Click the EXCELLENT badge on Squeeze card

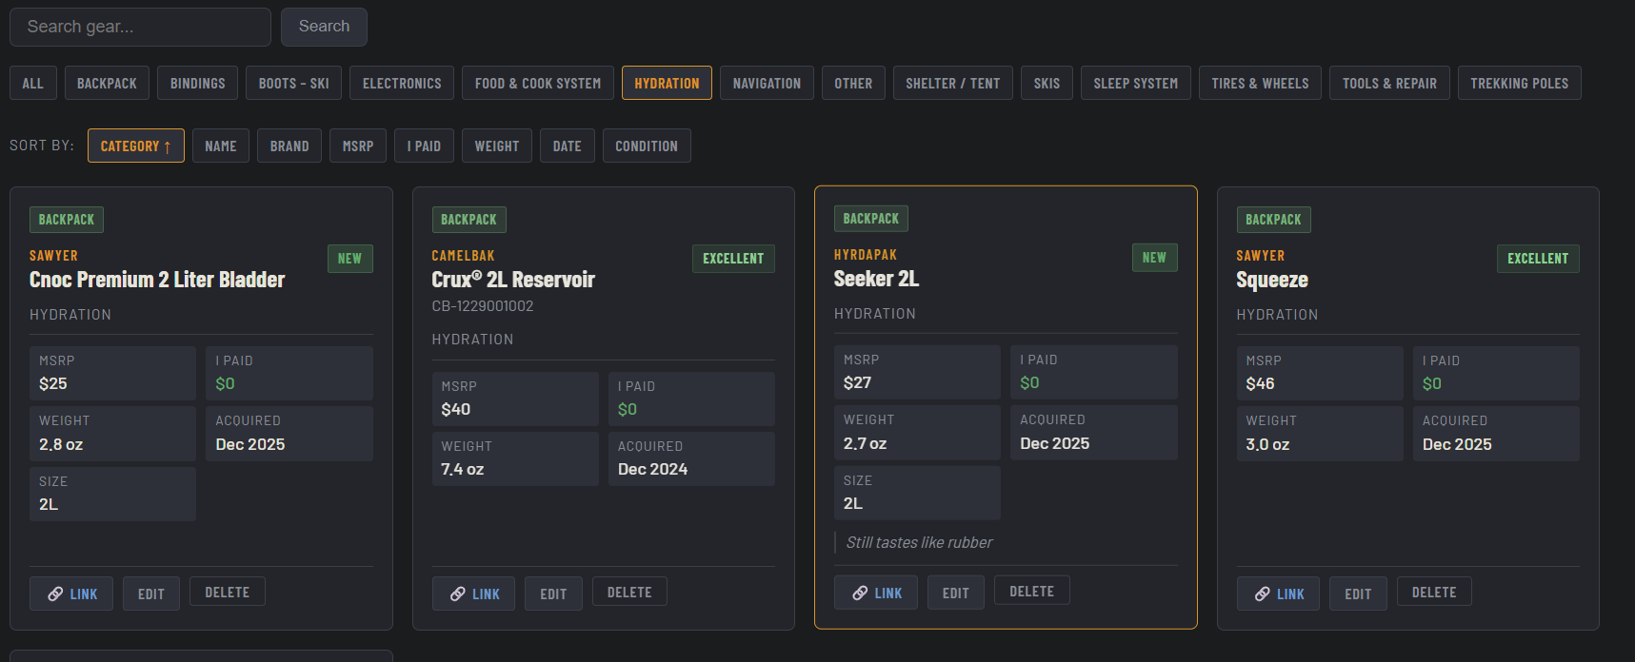(x=1538, y=259)
